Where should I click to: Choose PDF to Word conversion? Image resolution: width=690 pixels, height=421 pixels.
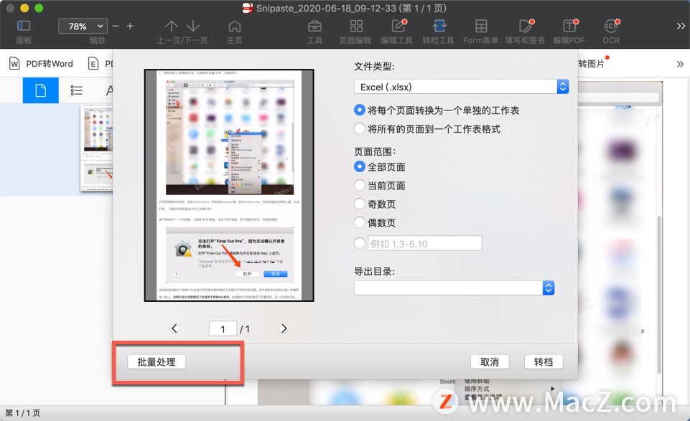point(42,64)
